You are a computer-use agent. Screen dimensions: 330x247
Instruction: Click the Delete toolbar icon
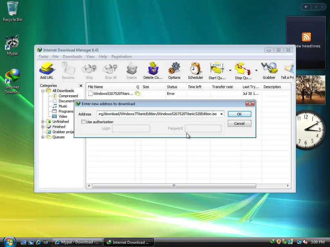[x=132, y=71]
